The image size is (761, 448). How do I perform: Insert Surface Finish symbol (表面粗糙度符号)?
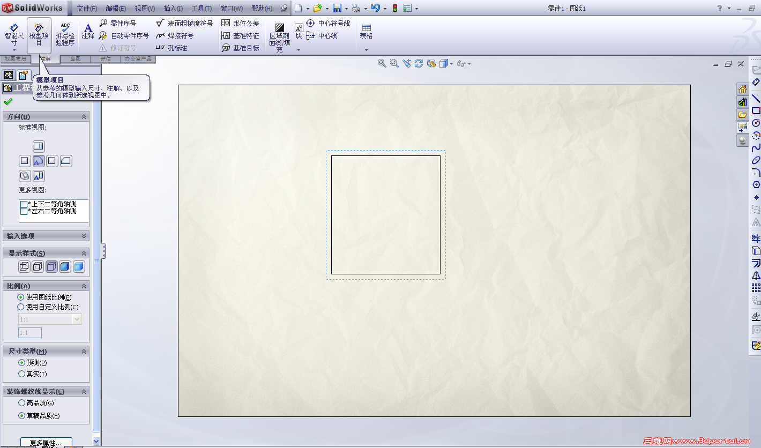(184, 23)
